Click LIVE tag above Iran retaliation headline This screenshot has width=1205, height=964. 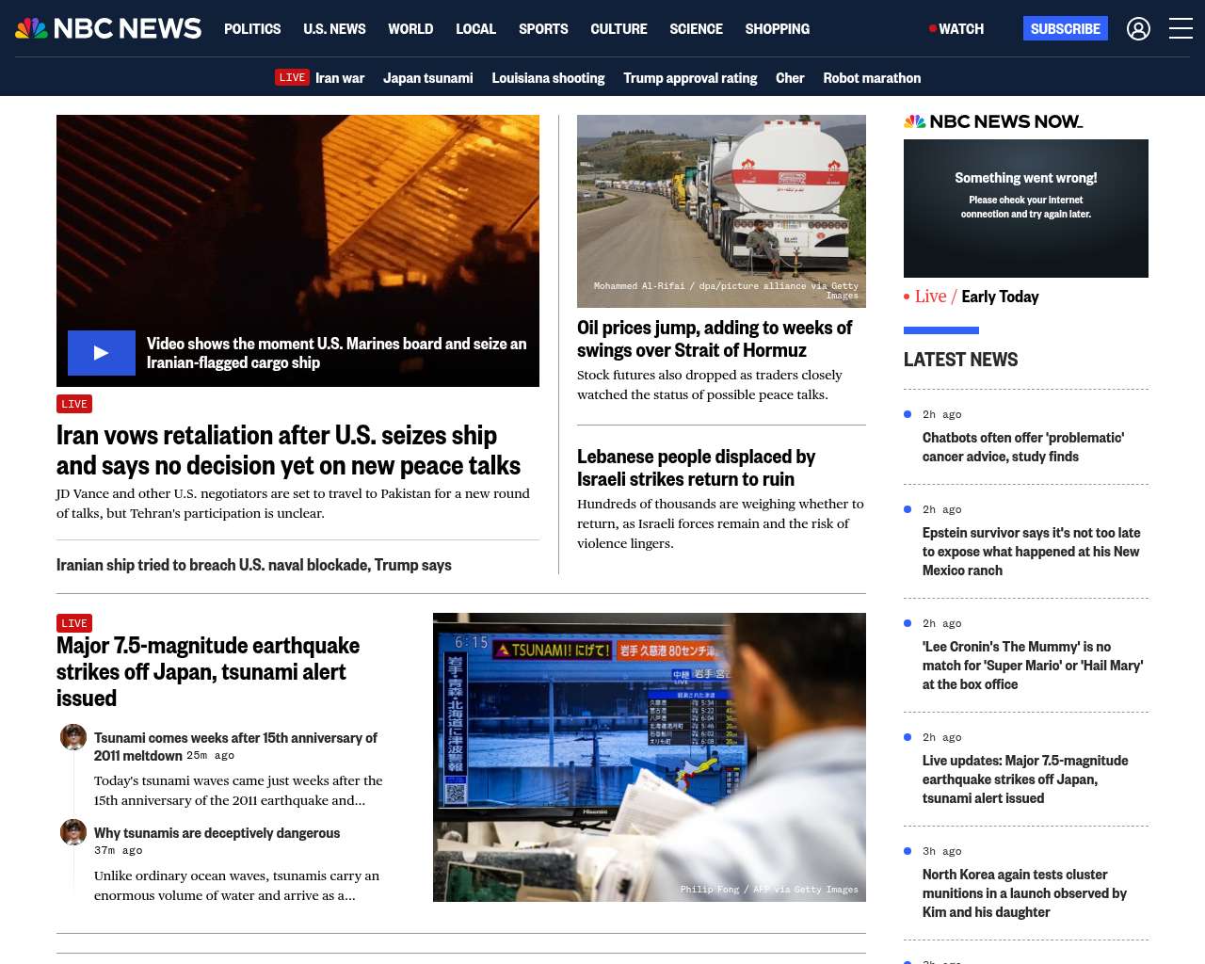point(74,404)
